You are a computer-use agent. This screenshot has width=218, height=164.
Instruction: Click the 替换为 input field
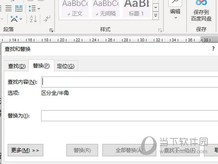[x=130, y=116]
